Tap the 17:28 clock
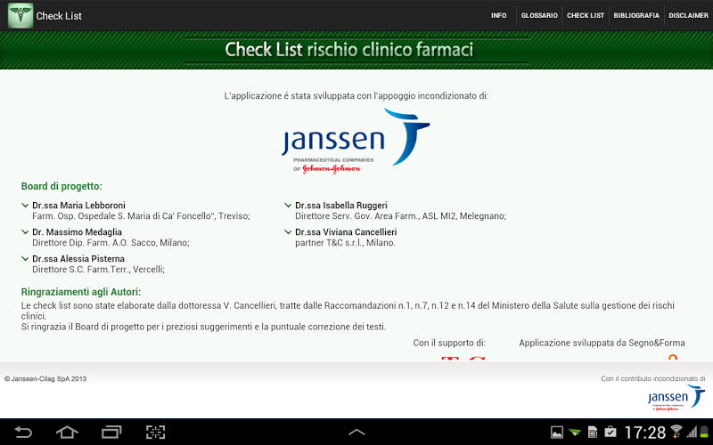Screen dimensions: 713x445 pyautogui.click(x=644, y=433)
